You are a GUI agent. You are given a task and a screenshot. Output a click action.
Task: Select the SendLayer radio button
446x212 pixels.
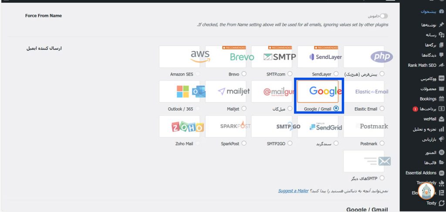click(336, 74)
